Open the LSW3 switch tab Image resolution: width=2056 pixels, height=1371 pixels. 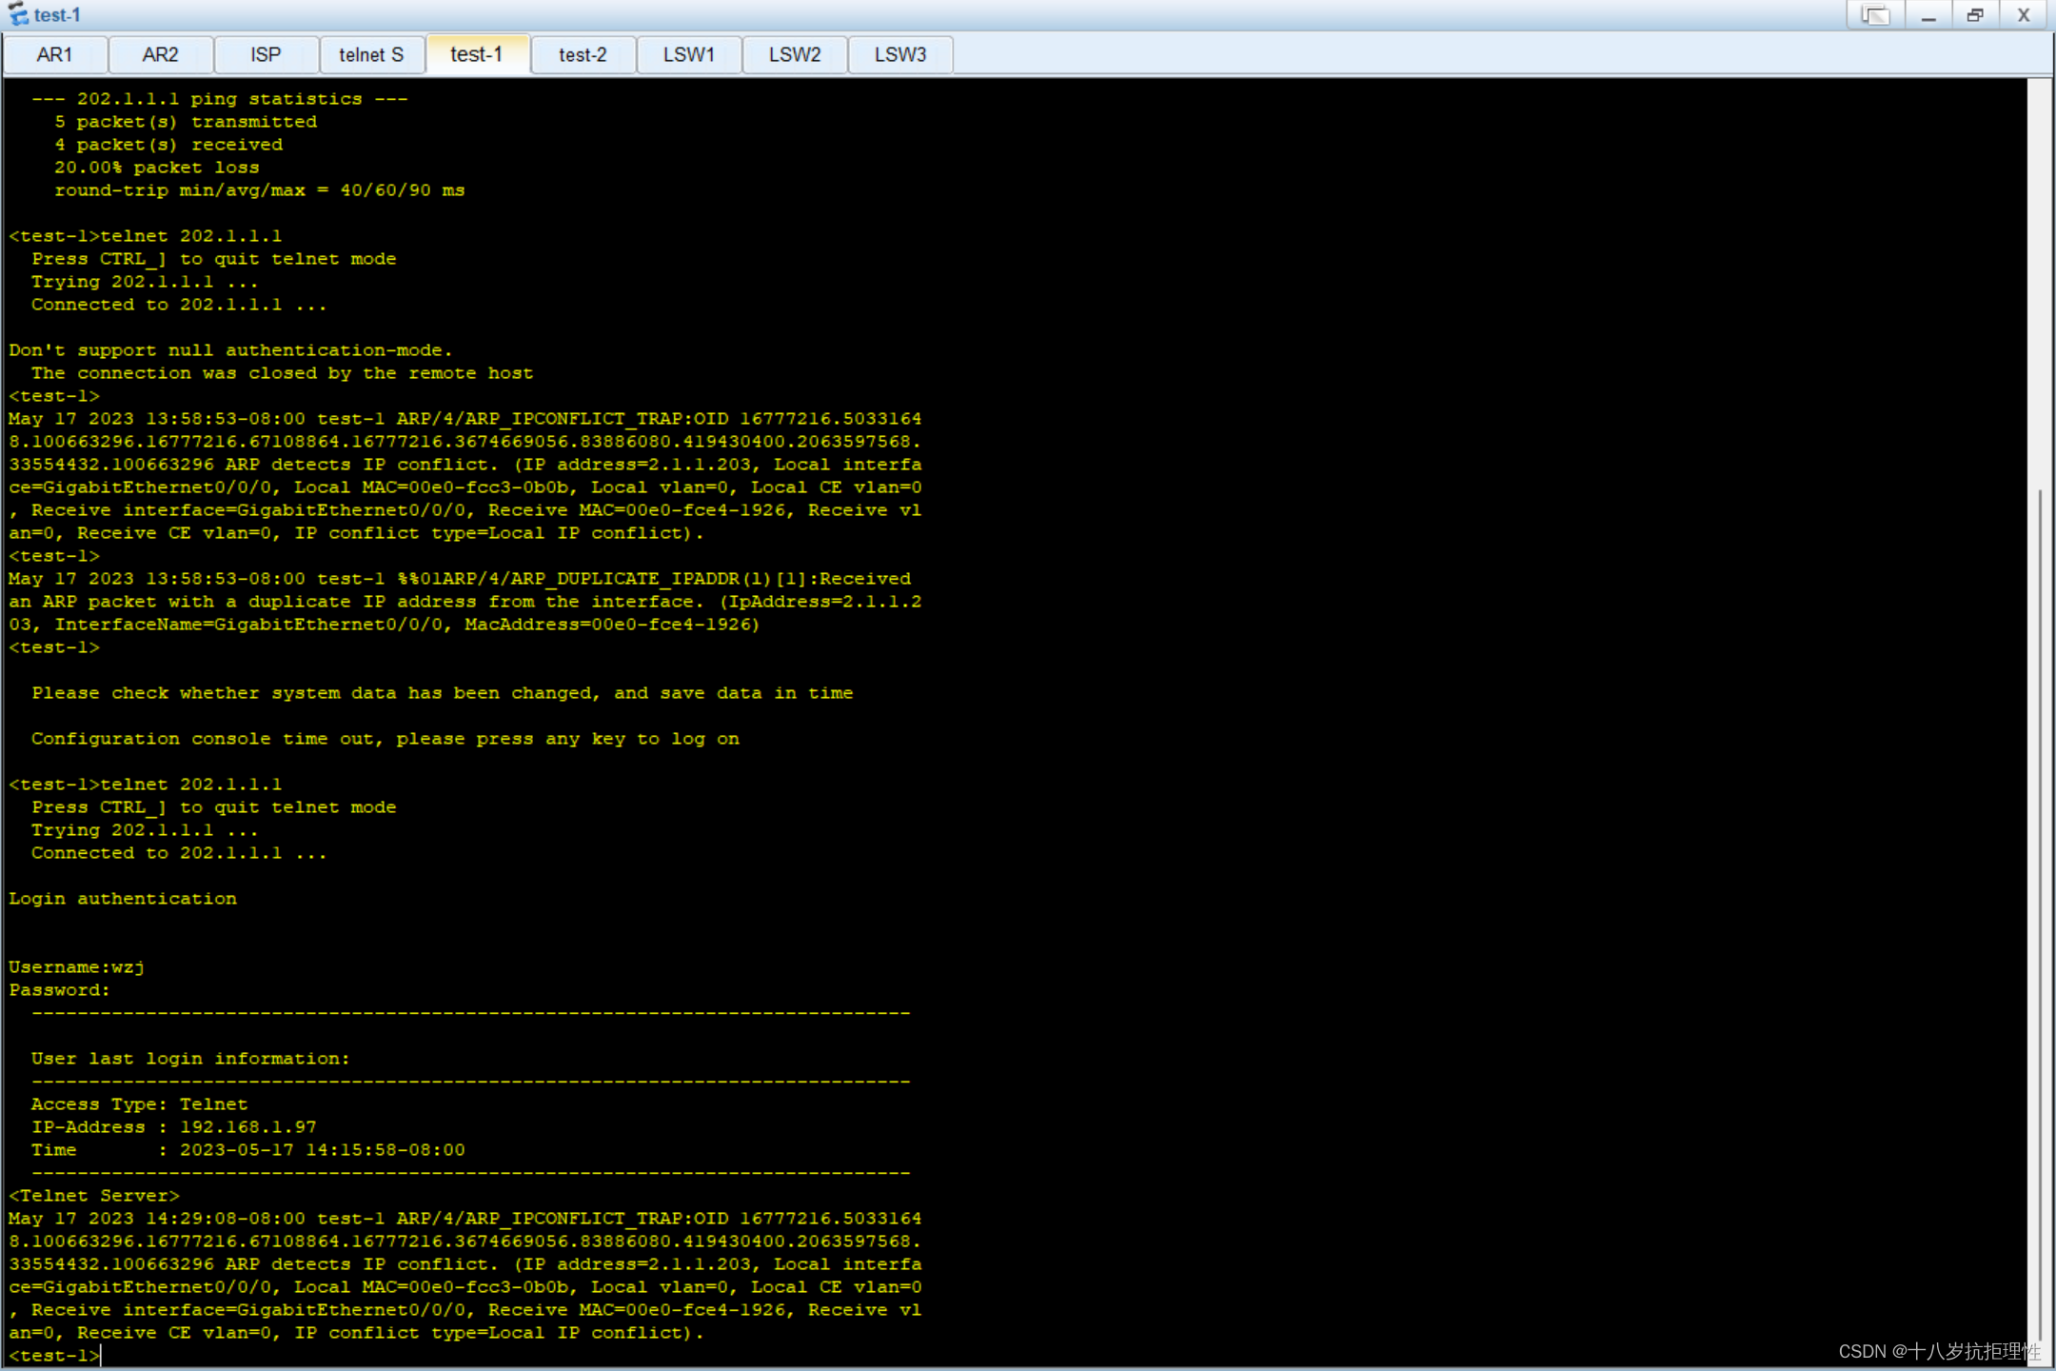pyautogui.click(x=900, y=54)
